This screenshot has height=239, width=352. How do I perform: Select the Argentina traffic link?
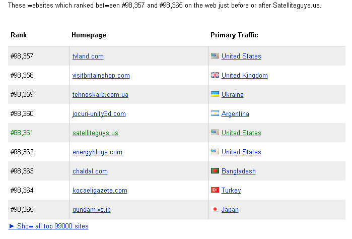[x=235, y=114]
